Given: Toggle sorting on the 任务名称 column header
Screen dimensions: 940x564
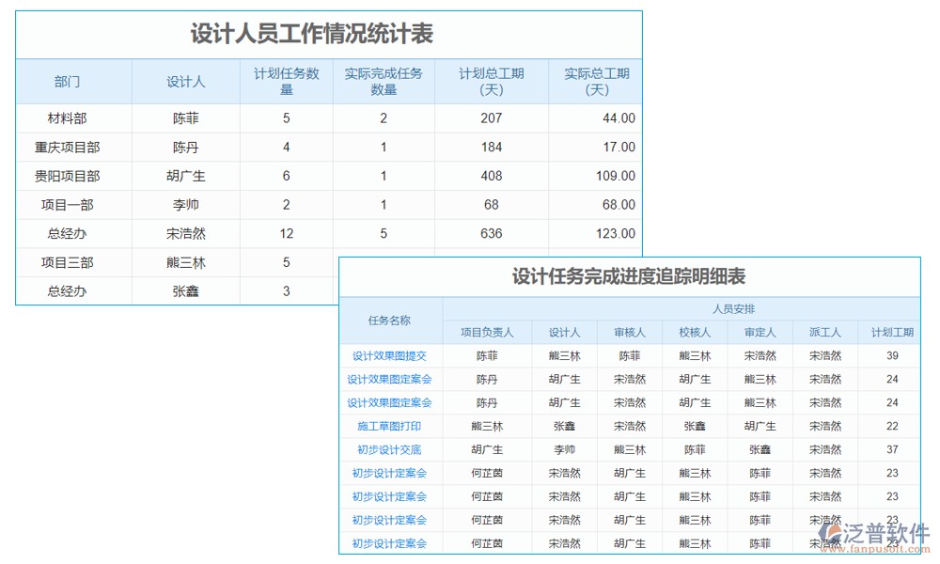Looking at the screenshot, I should tap(389, 320).
